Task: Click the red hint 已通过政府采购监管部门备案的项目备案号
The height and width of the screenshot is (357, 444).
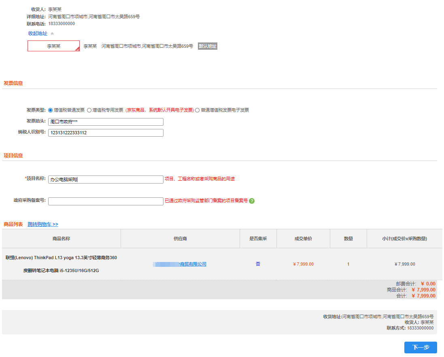Action: coord(206,201)
